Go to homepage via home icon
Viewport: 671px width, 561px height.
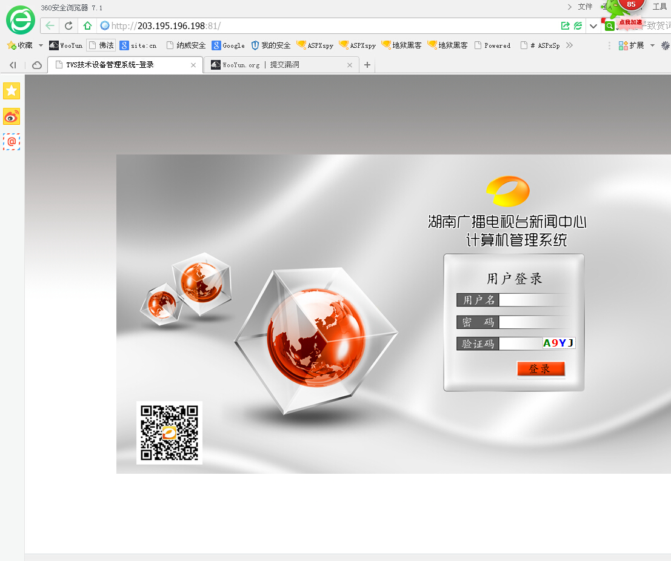point(87,25)
